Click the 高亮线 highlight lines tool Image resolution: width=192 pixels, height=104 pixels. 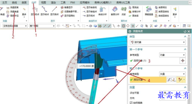tap(134, 7)
